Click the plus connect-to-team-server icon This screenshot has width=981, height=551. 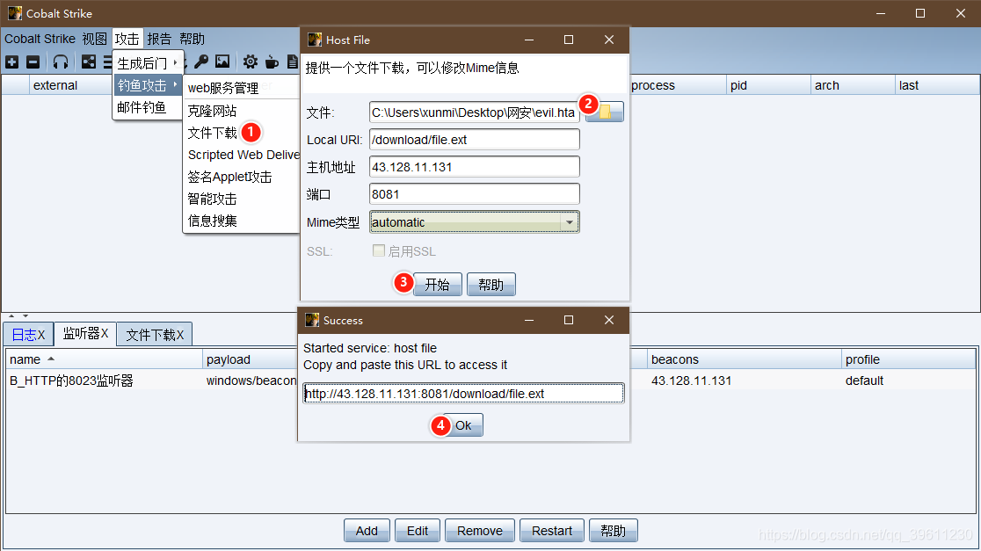click(x=12, y=62)
